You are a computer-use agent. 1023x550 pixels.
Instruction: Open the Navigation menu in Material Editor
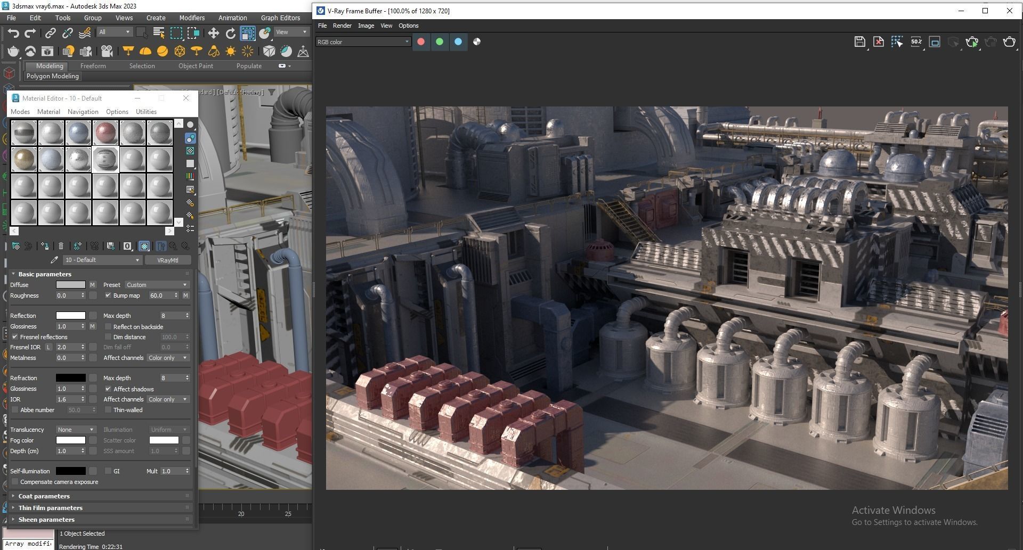(x=83, y=112)
